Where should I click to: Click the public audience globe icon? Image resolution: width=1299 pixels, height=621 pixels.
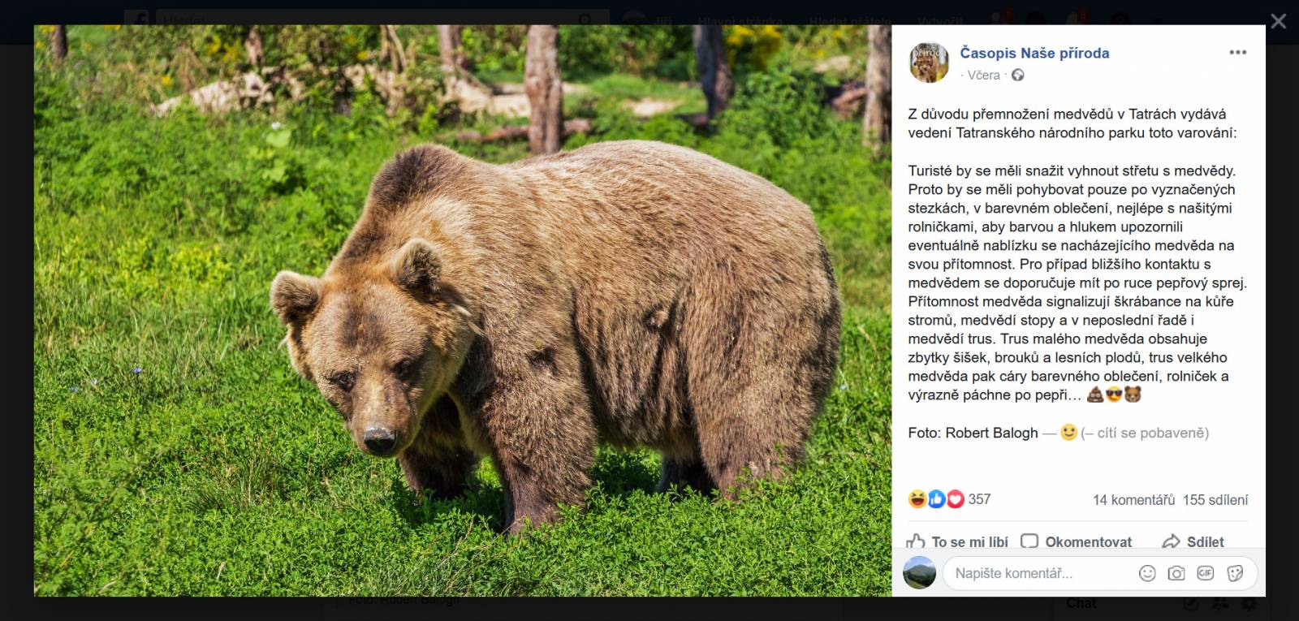point(1017,75)
